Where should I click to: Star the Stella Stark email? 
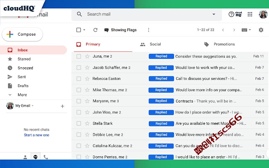pos(87,123)
